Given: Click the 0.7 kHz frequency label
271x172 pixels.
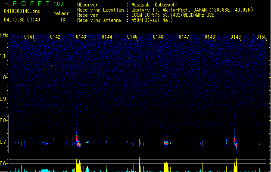Looking at the screenshot, I should (x=3, y=142).
